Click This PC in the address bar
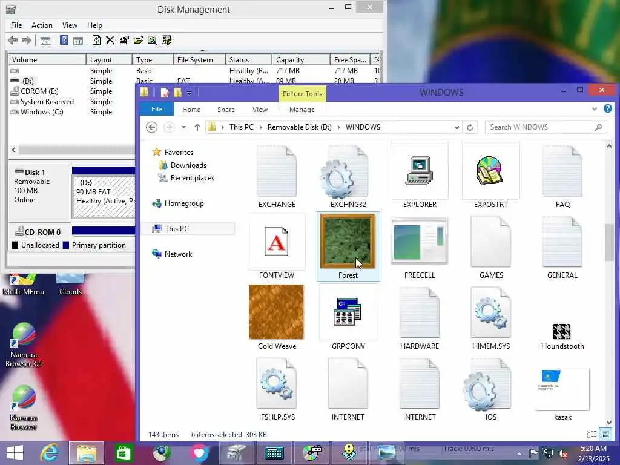Image resolution: width=620 pixels, height=465 pixels. 241,127
